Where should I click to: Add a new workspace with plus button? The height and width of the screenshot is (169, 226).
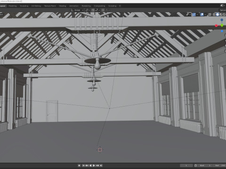coord(120,6)
